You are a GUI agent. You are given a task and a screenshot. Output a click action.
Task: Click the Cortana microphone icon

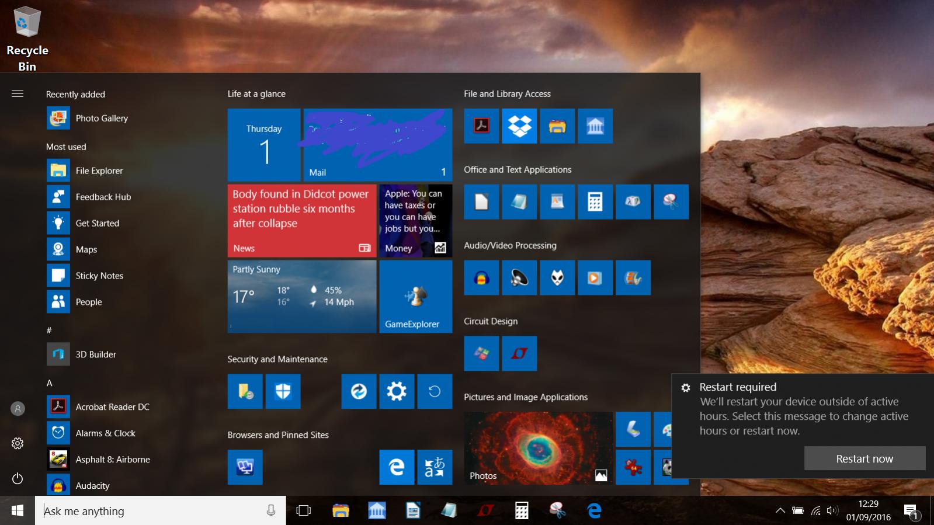pos(271,511)
